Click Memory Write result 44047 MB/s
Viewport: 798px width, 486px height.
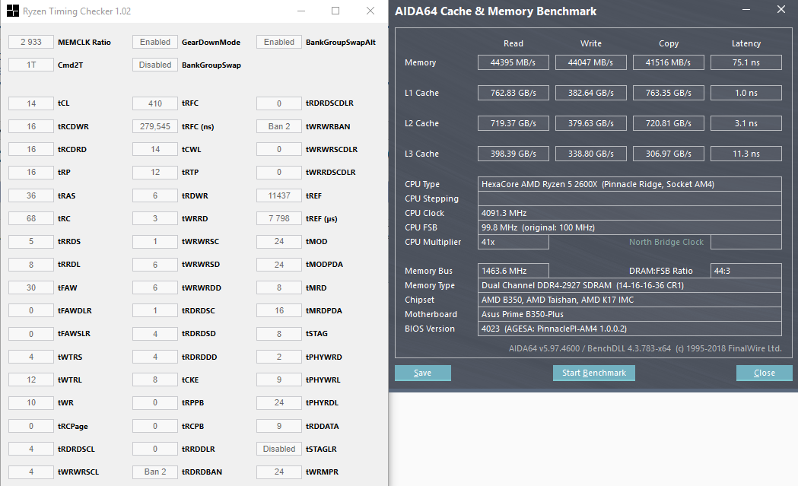590,62
